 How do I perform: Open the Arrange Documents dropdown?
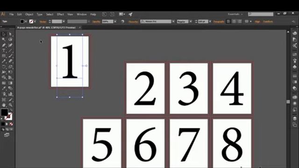(x=122, y=14)
